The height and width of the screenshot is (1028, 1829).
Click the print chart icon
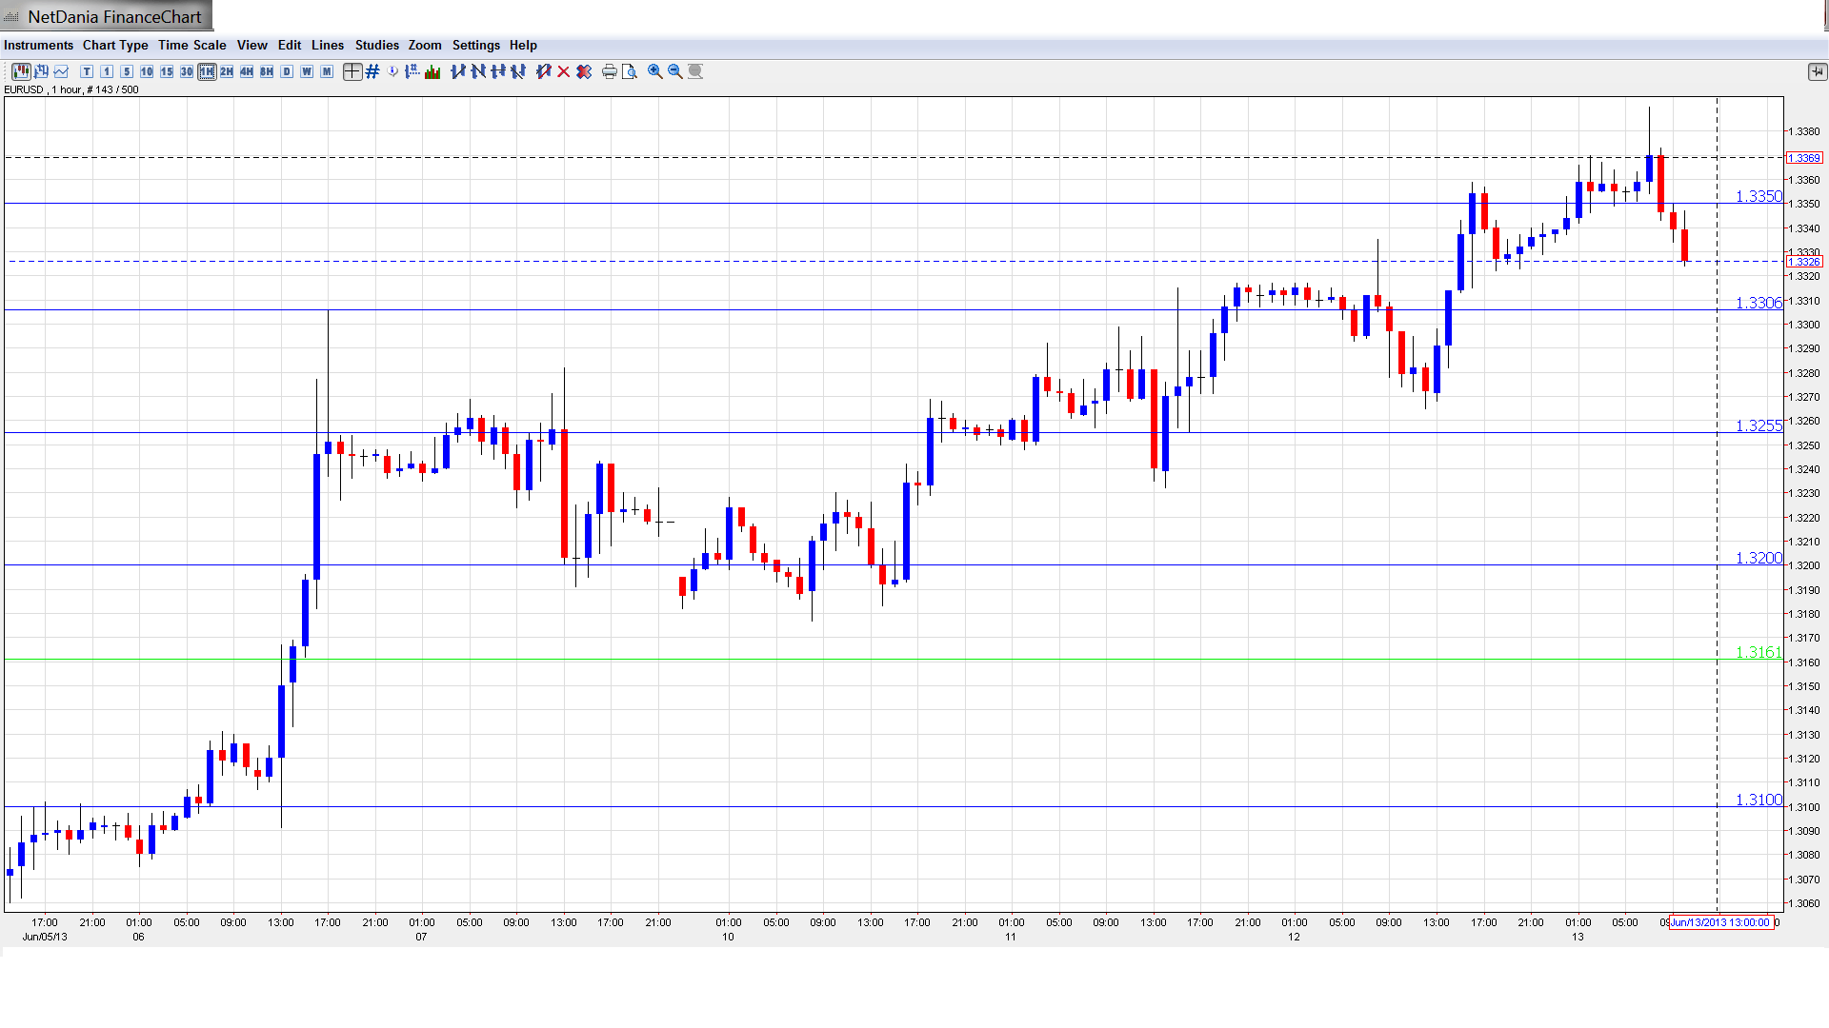click(610, 71)
